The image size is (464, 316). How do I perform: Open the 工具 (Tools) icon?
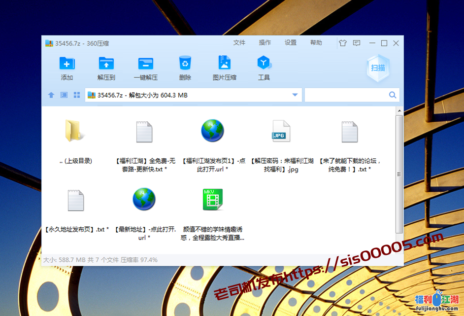click(x=264, y=64)
